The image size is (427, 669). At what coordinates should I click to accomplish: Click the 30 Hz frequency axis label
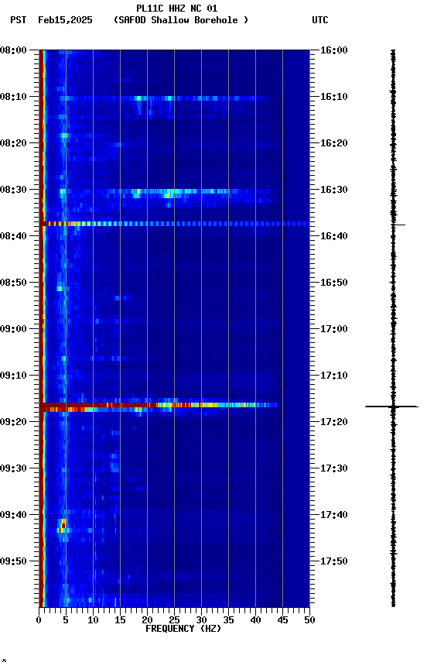coord(201,620)
